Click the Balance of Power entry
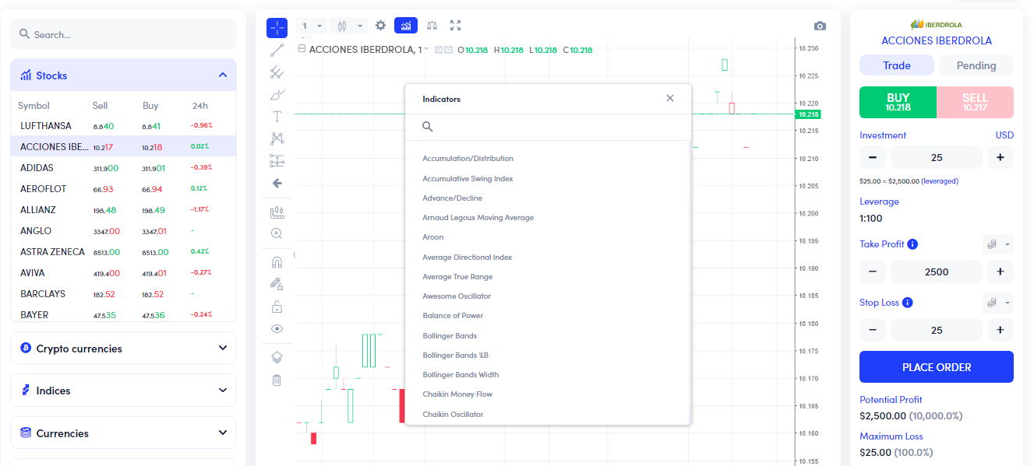The width and height of the screenshot is (1034, 466). [453, 316]
